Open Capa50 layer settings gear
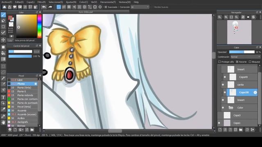The width and height of the screenshot is (262, 147). click(255, 92)
